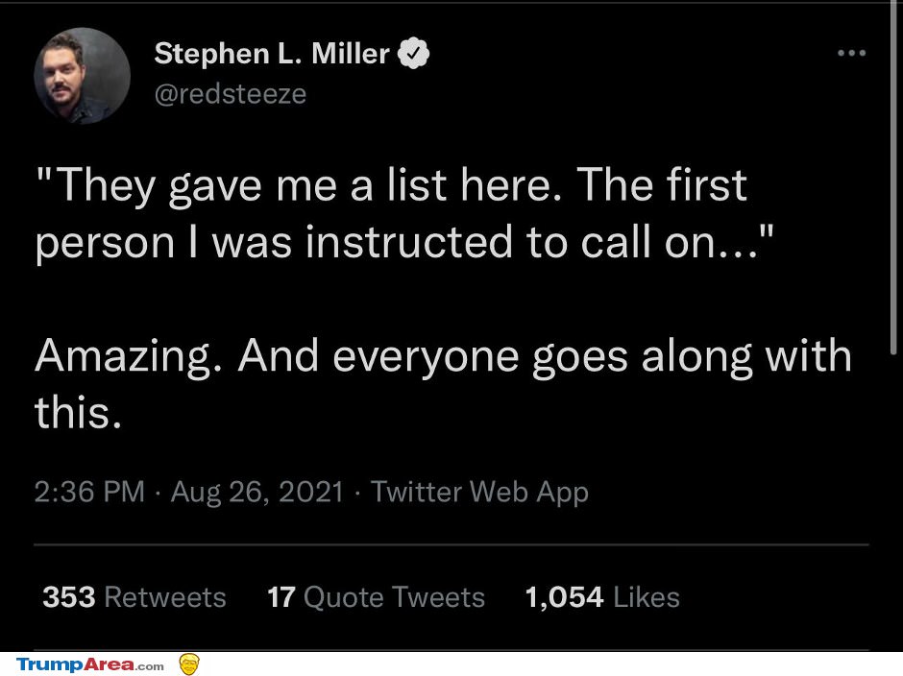This screenshot has width=903, height=676.
Task: View the 353 Retweets list
Action: tap(134, 596)
